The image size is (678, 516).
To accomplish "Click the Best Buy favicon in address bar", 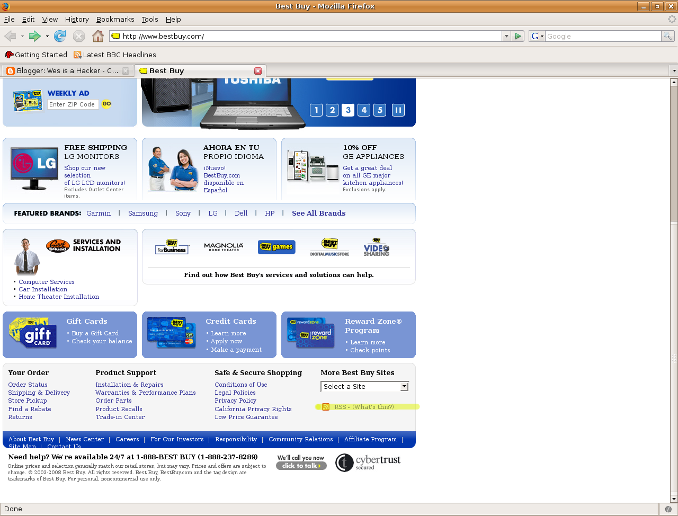I will click(x=115, y=36).
